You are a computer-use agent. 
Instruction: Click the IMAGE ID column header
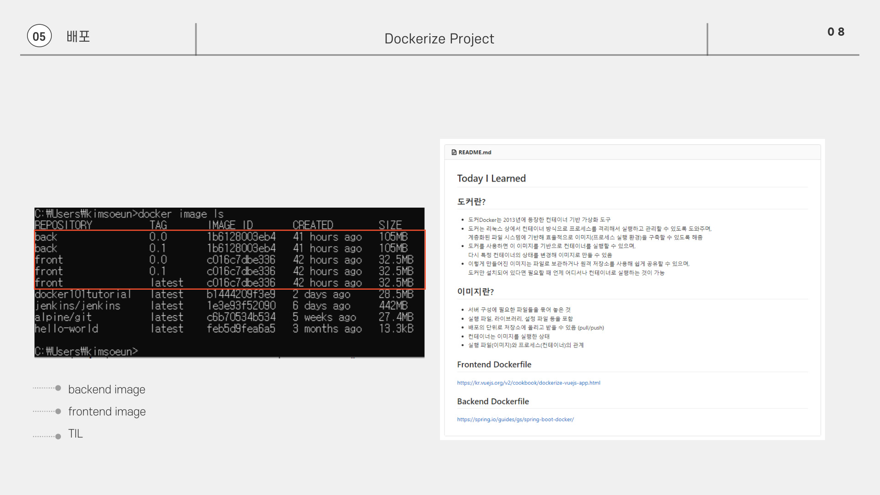pos(230,225)
